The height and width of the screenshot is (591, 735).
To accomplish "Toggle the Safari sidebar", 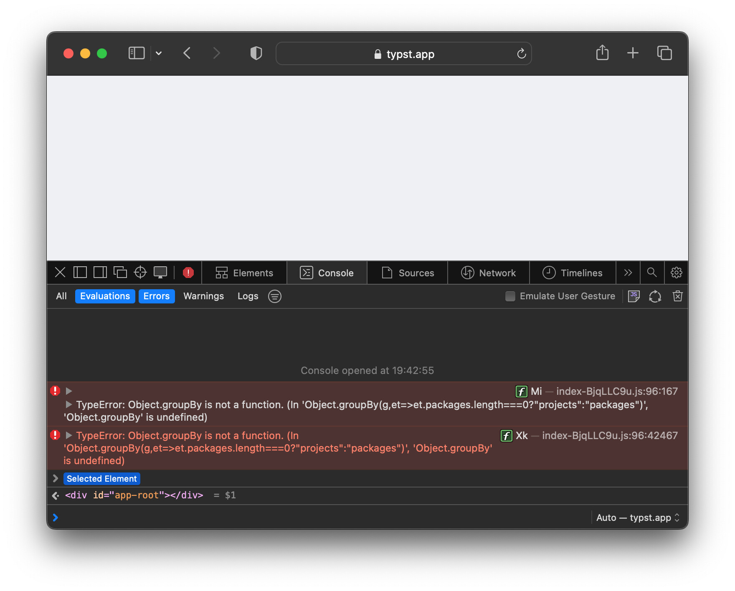I will point(136,53).
